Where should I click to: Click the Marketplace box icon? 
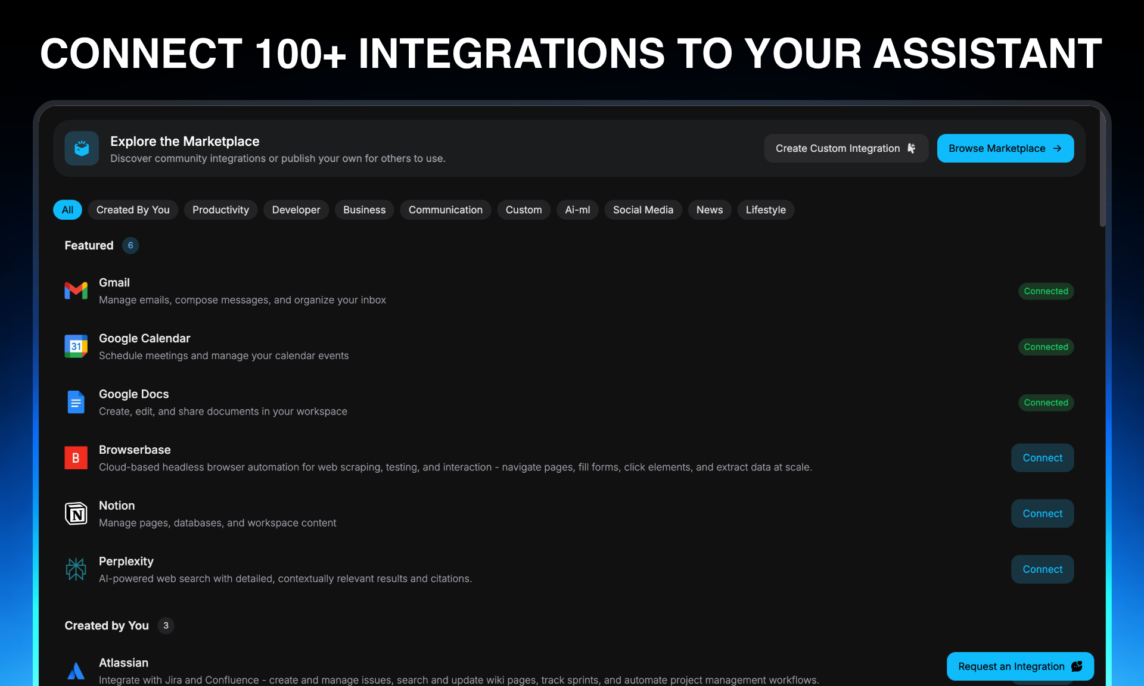(x=82, y=148)
